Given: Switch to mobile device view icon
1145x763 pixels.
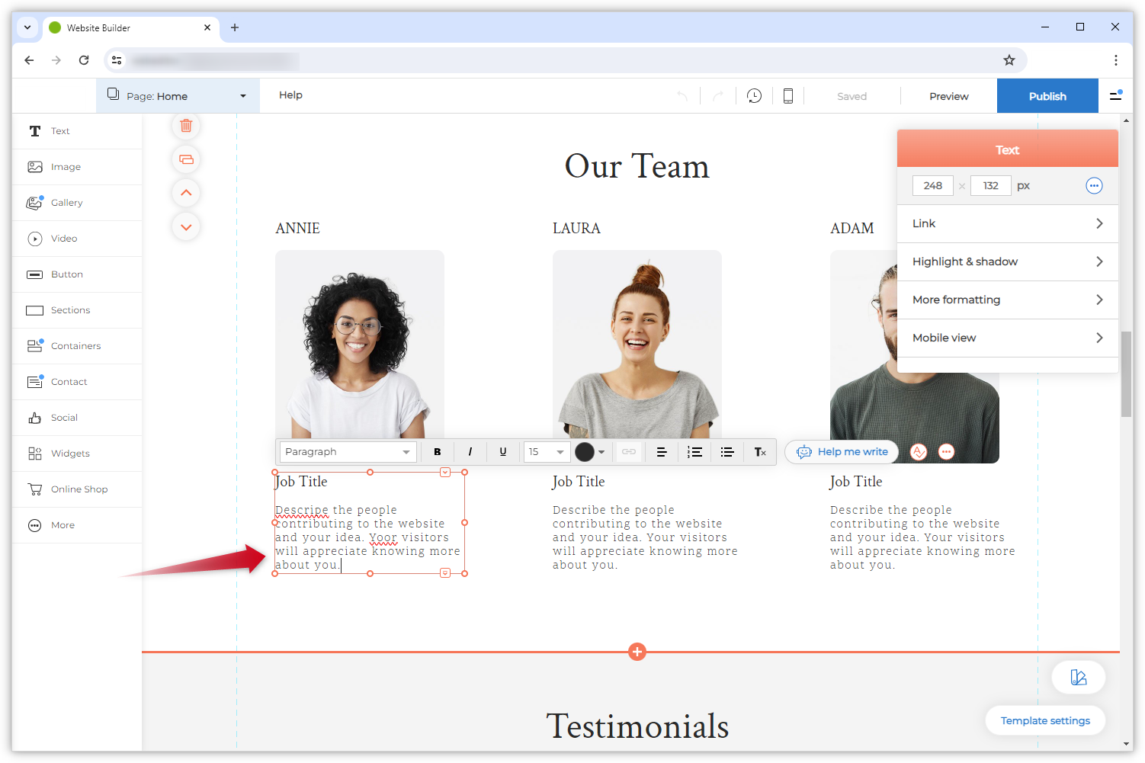Looking at the screenshot, I should pyautogui.click(x=788, y=96).
